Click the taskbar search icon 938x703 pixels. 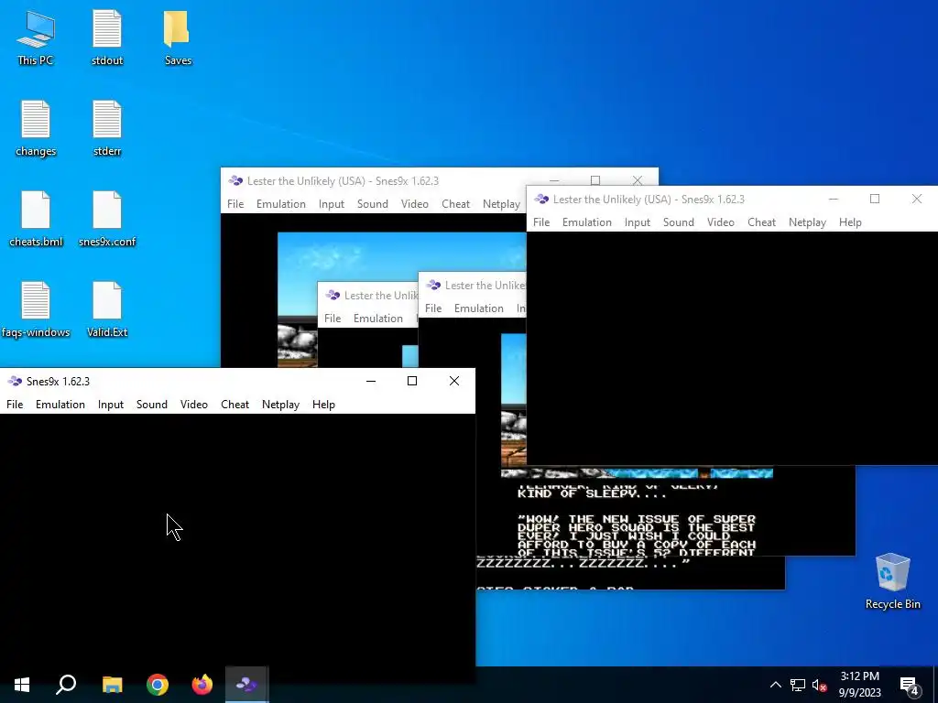coord(66,685)
